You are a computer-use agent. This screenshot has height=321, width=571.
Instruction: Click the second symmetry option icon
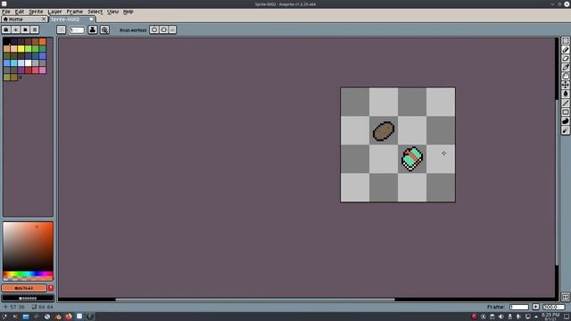[x=163, y=29]
